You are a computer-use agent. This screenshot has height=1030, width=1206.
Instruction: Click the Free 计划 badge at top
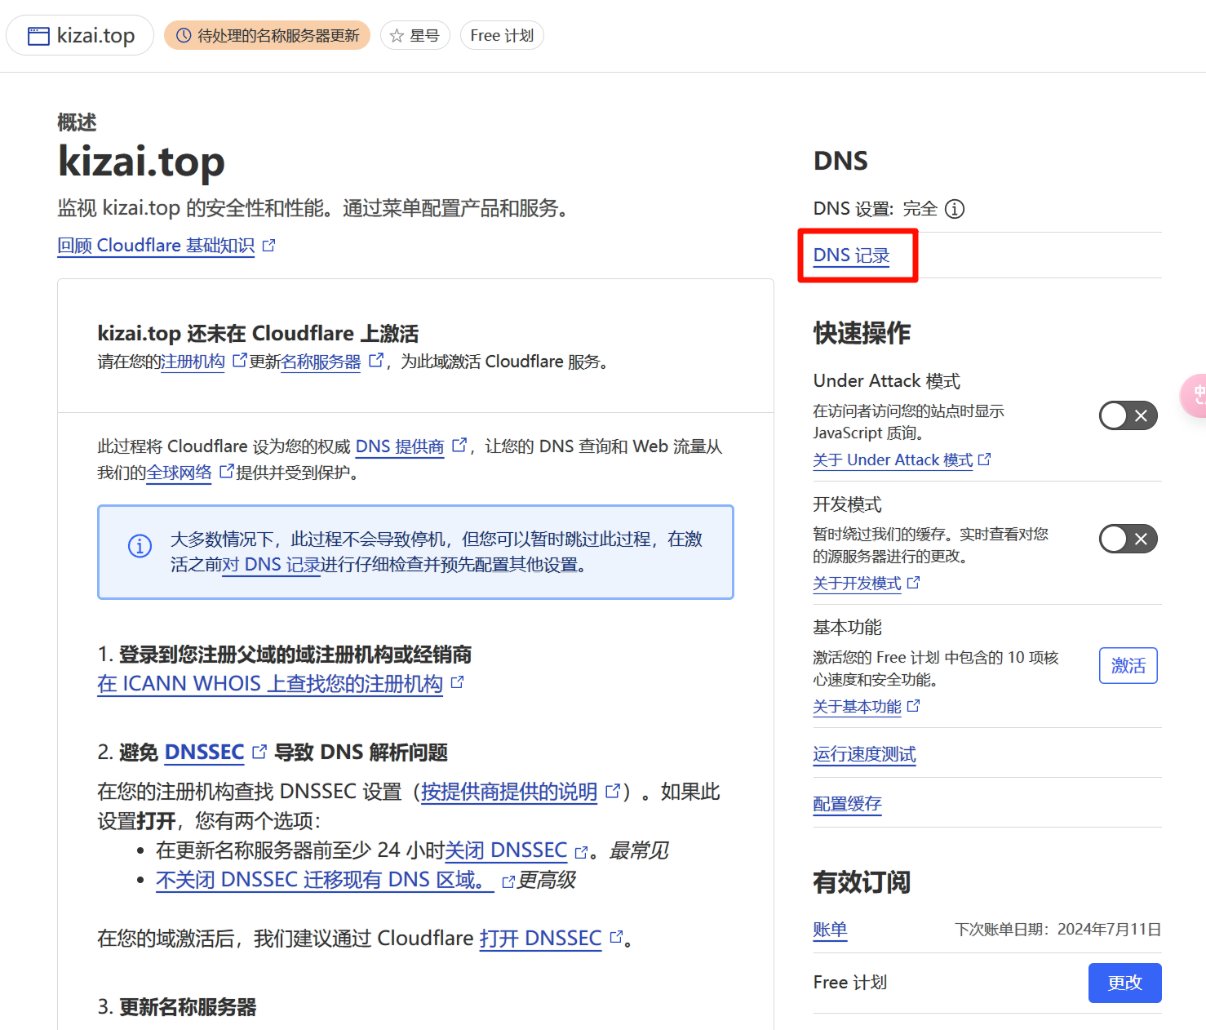[x=502, y=36]
